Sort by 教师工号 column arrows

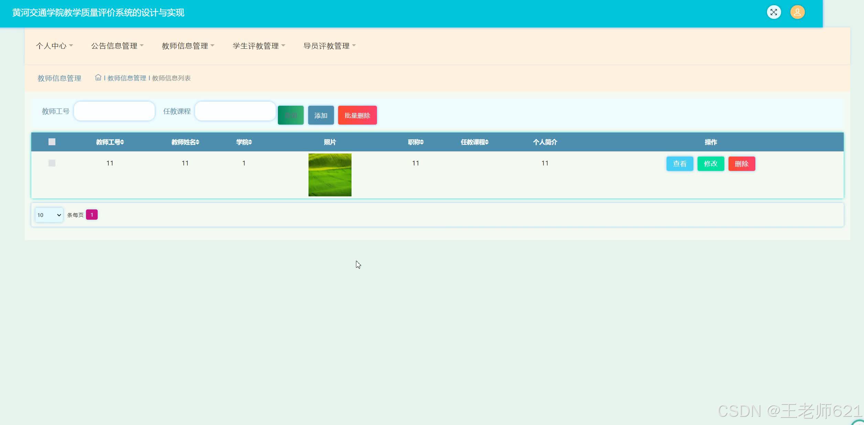pos(122,142)
